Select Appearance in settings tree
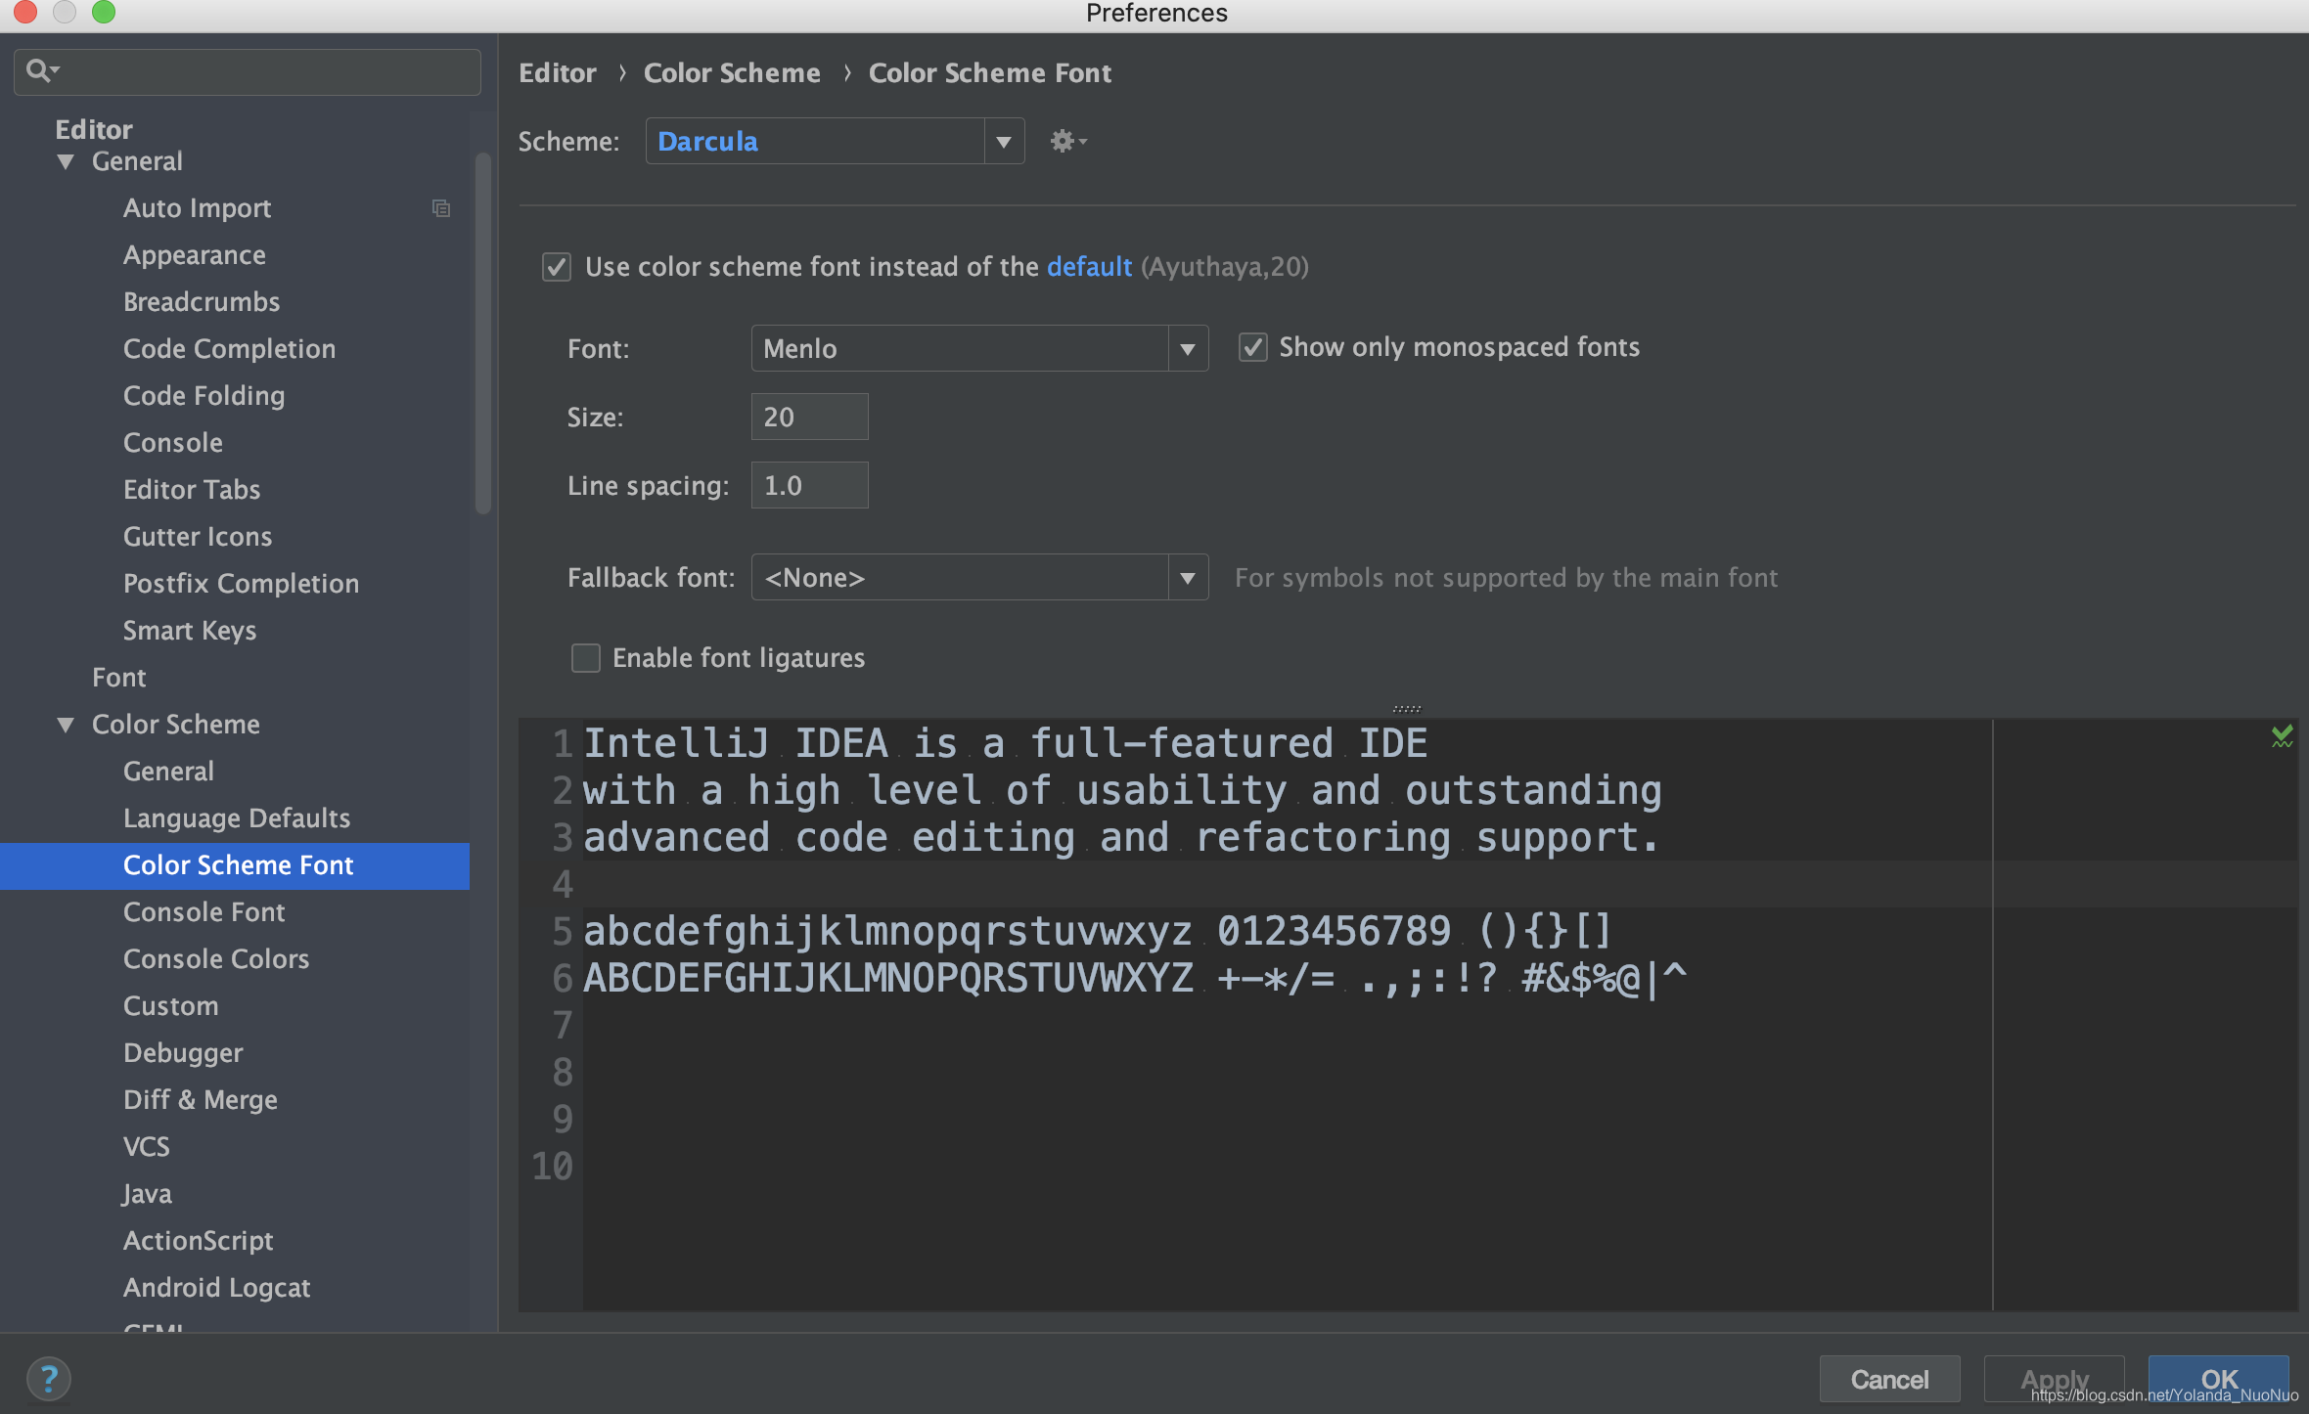 195,255
